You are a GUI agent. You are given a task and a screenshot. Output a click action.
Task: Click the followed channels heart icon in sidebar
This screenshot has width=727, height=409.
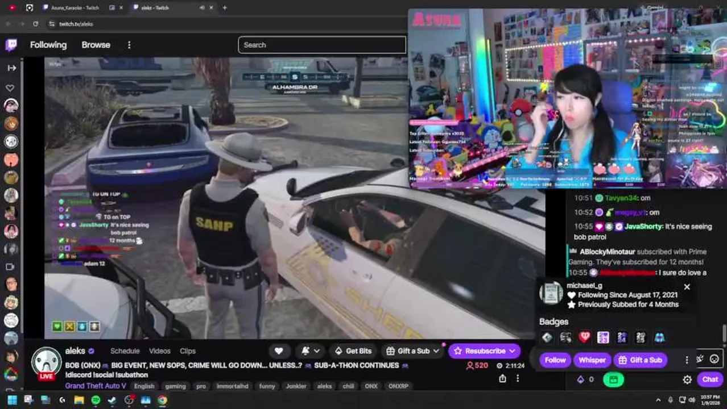click(10, 88)
